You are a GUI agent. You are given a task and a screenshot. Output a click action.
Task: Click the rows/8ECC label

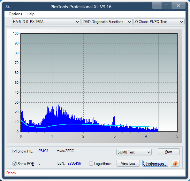65,151
